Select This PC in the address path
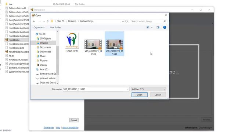Viewport: 235px width, 132px height. click(x=61, y=21)
